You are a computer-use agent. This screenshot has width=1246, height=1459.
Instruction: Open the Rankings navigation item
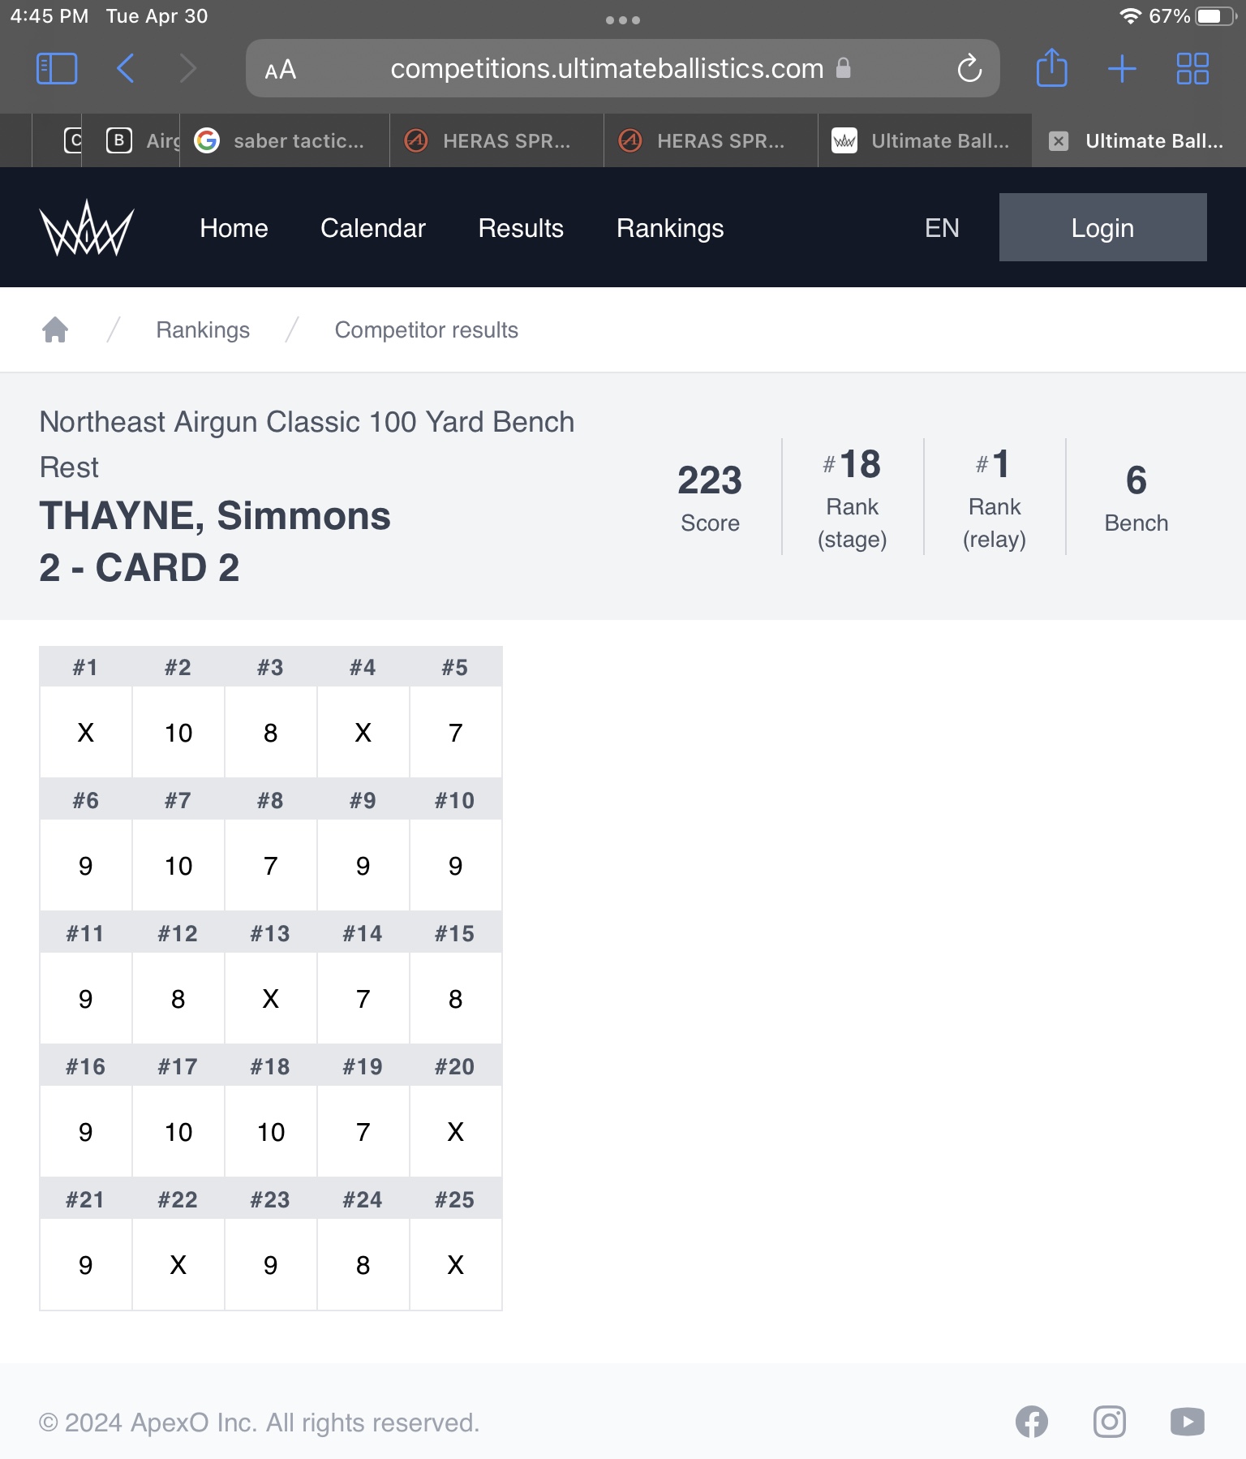pyautogui.click(x=670, y=228)
